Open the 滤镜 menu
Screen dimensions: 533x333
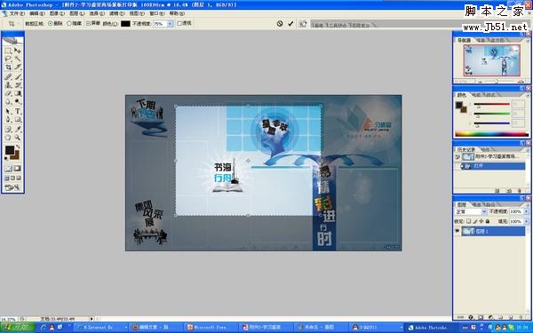pos(116,13)
